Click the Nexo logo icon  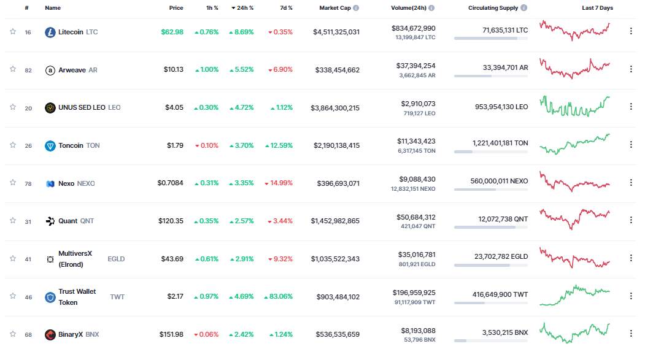(50, 183)
